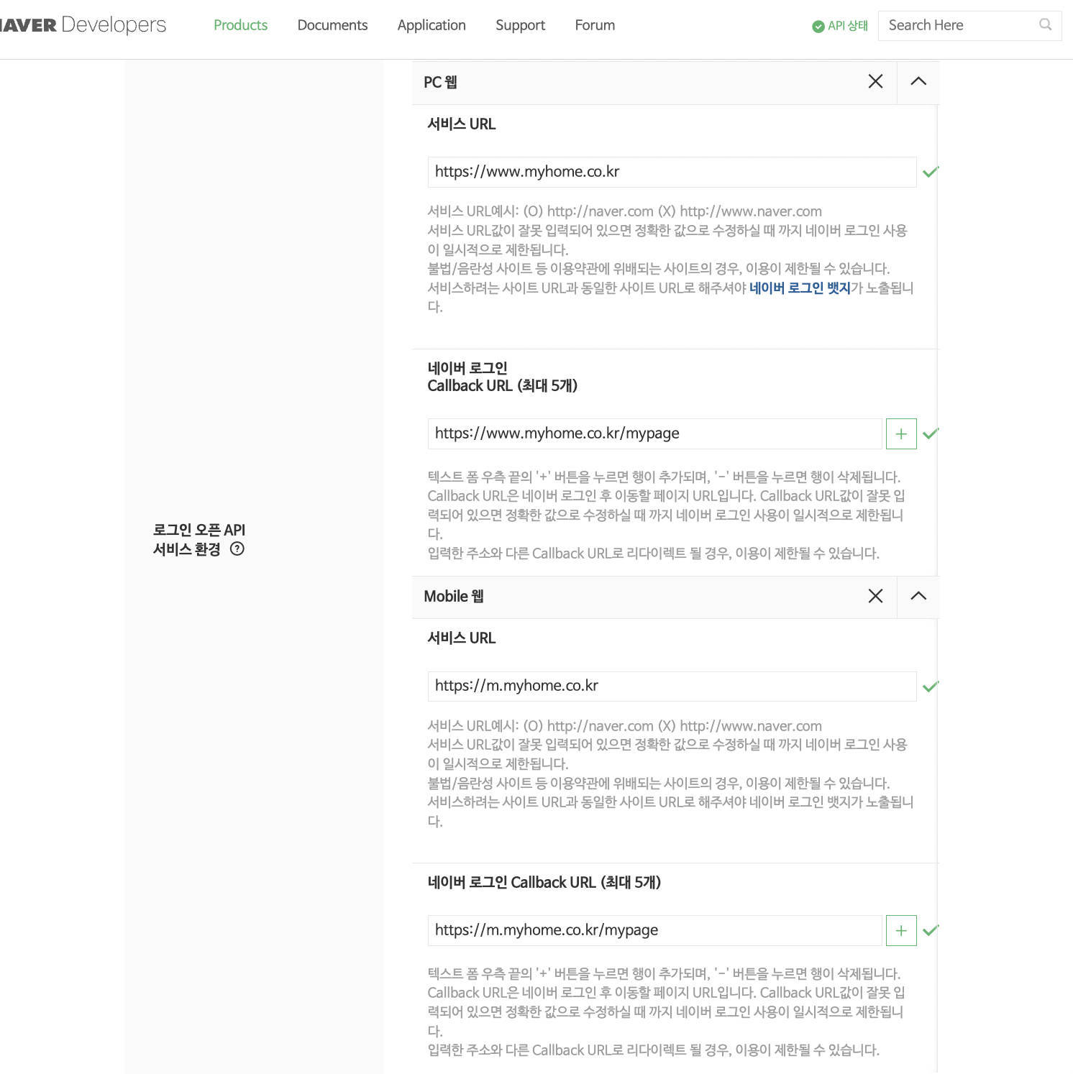
Task: Click the search magnifier icon
Action: point(1045,24)
